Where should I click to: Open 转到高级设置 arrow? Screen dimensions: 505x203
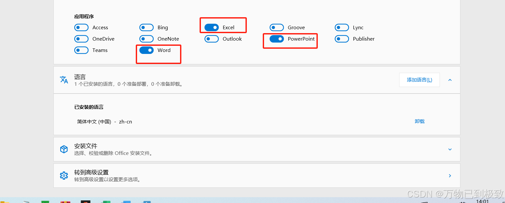[x=450, y=176]
